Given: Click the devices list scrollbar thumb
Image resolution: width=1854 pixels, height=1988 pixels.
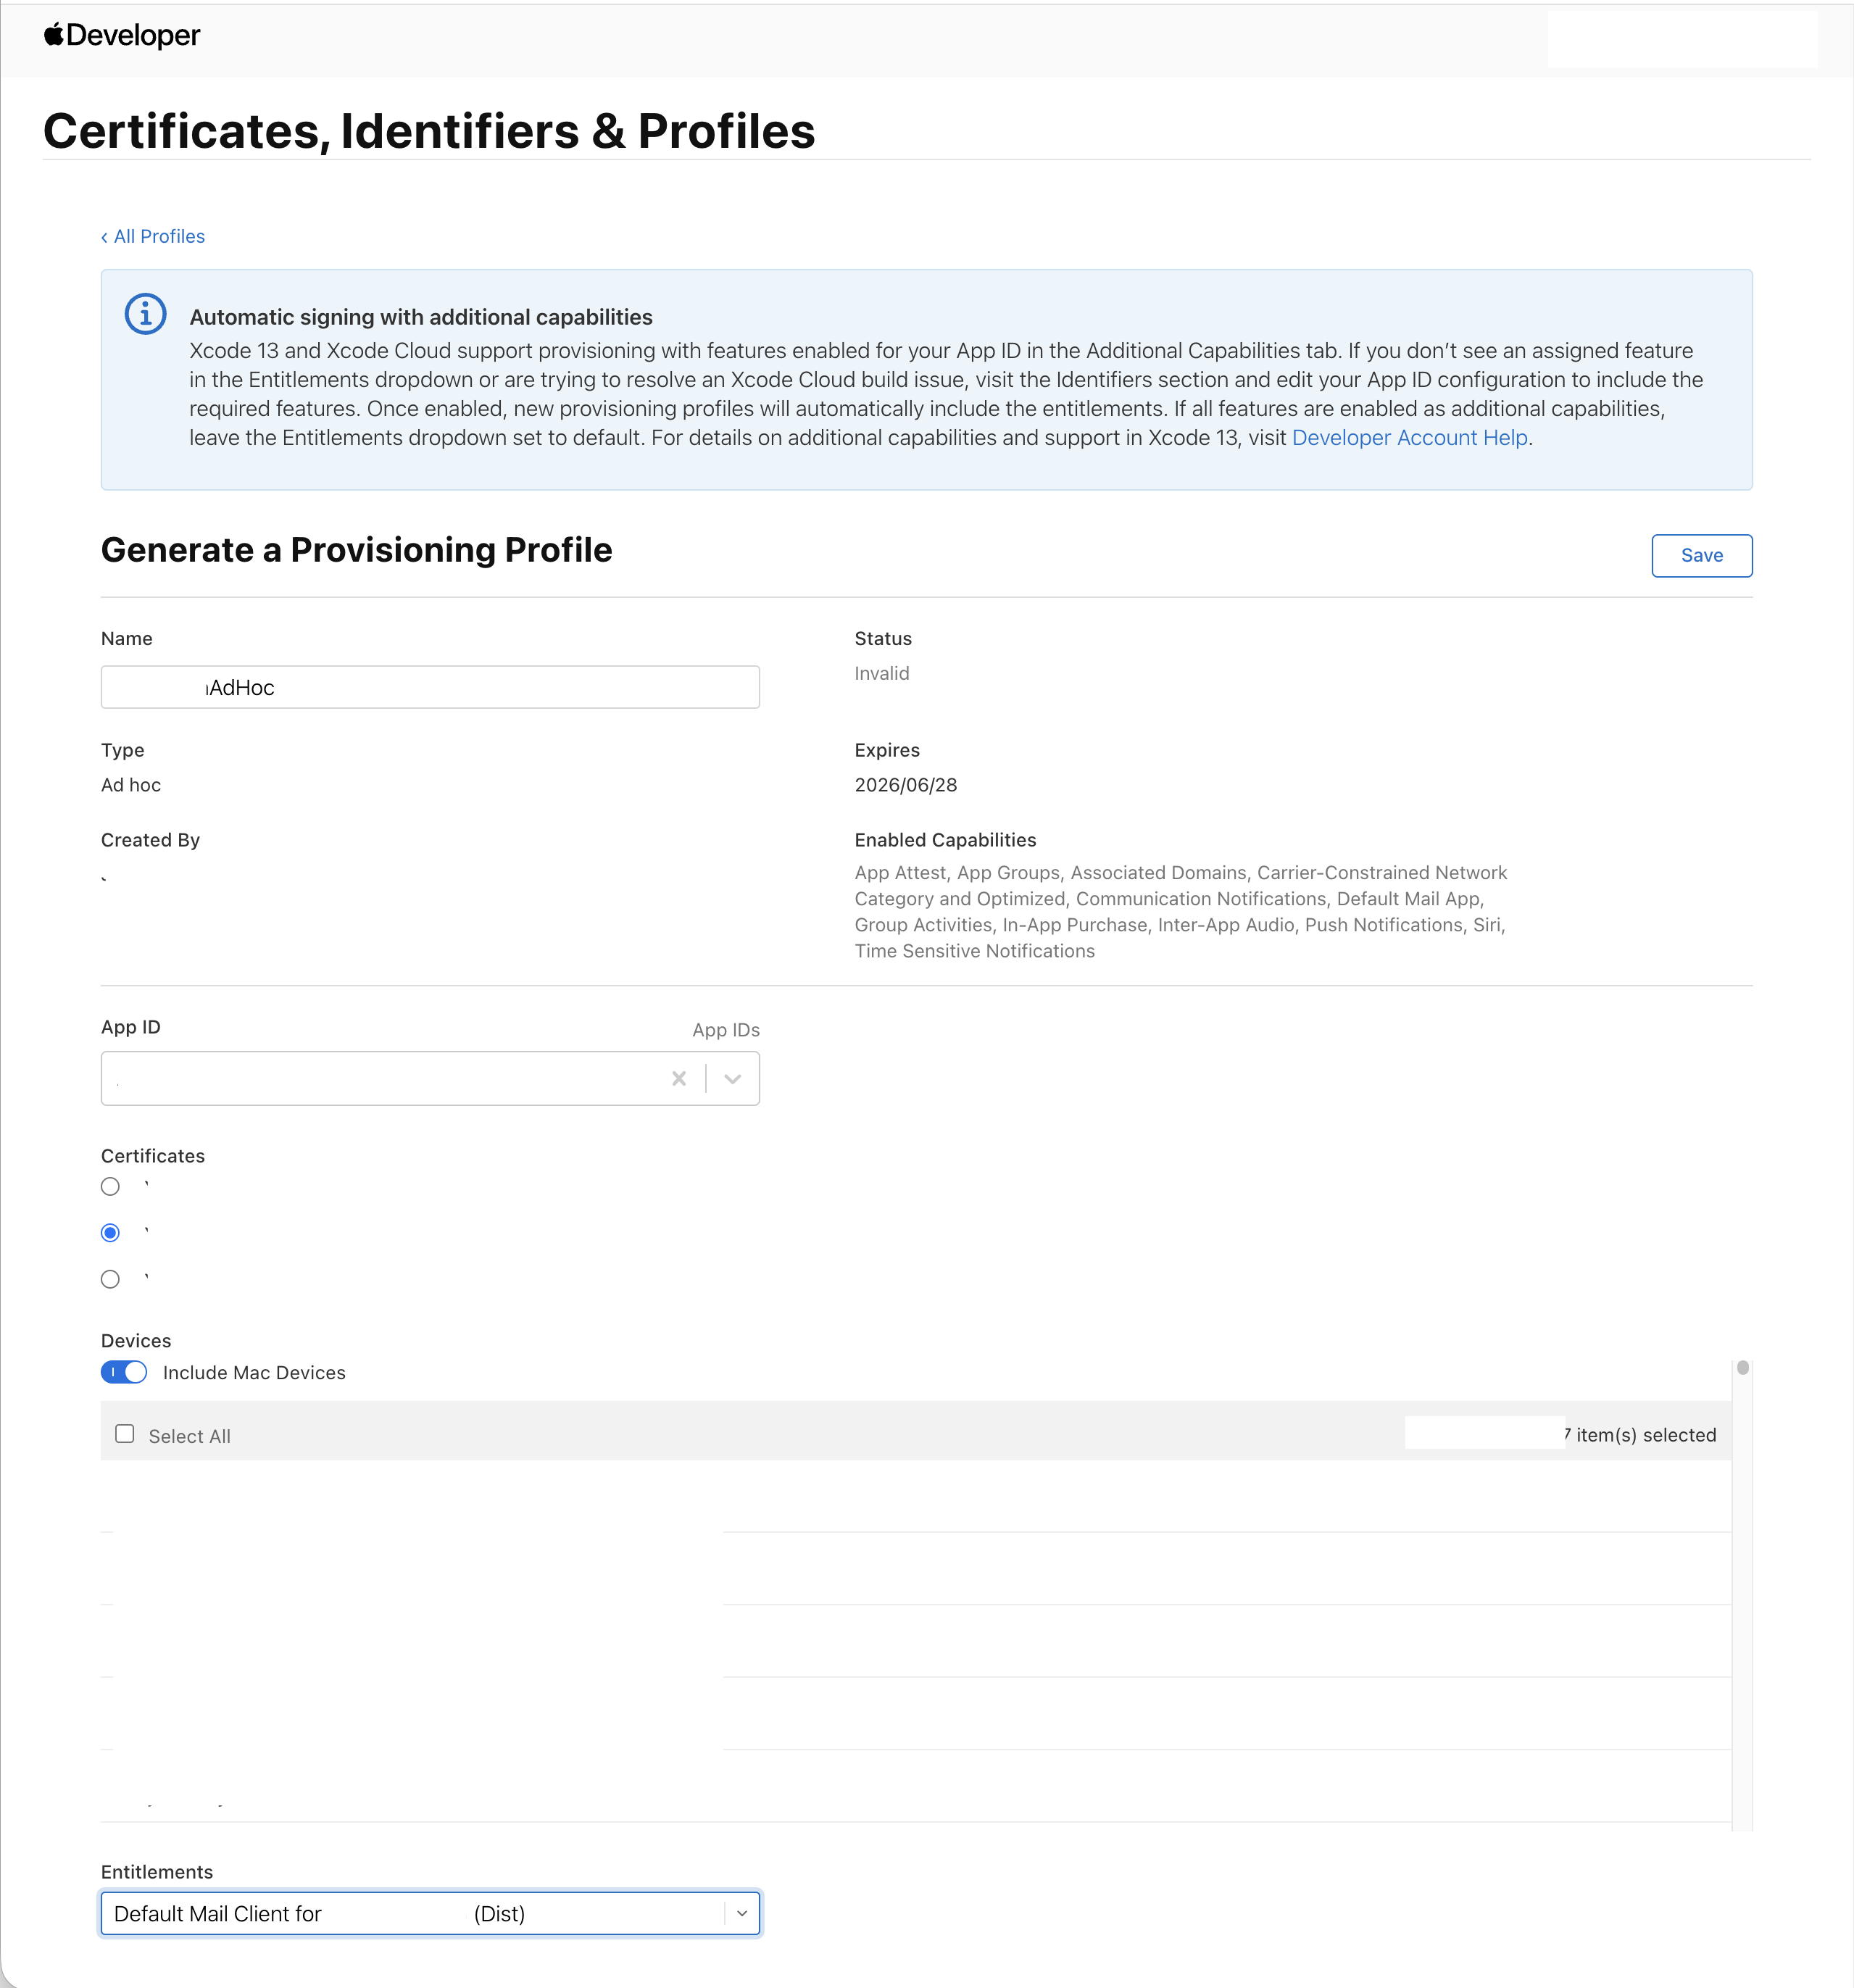Looking at the screenshot, I should click(x=1742, y=1368).
